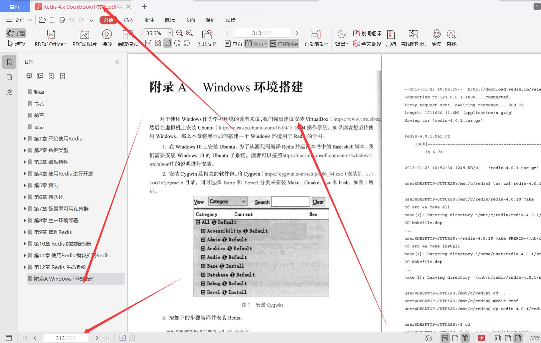The width and height of the screenshot is (541, 343).
Task: Click the redo arrow in quick toolbar
Action: pyautogui.click(x=81, y=20)
